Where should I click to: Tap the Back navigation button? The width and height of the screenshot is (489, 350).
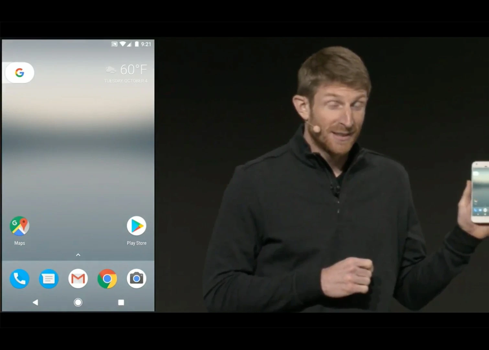coord(35,302)
